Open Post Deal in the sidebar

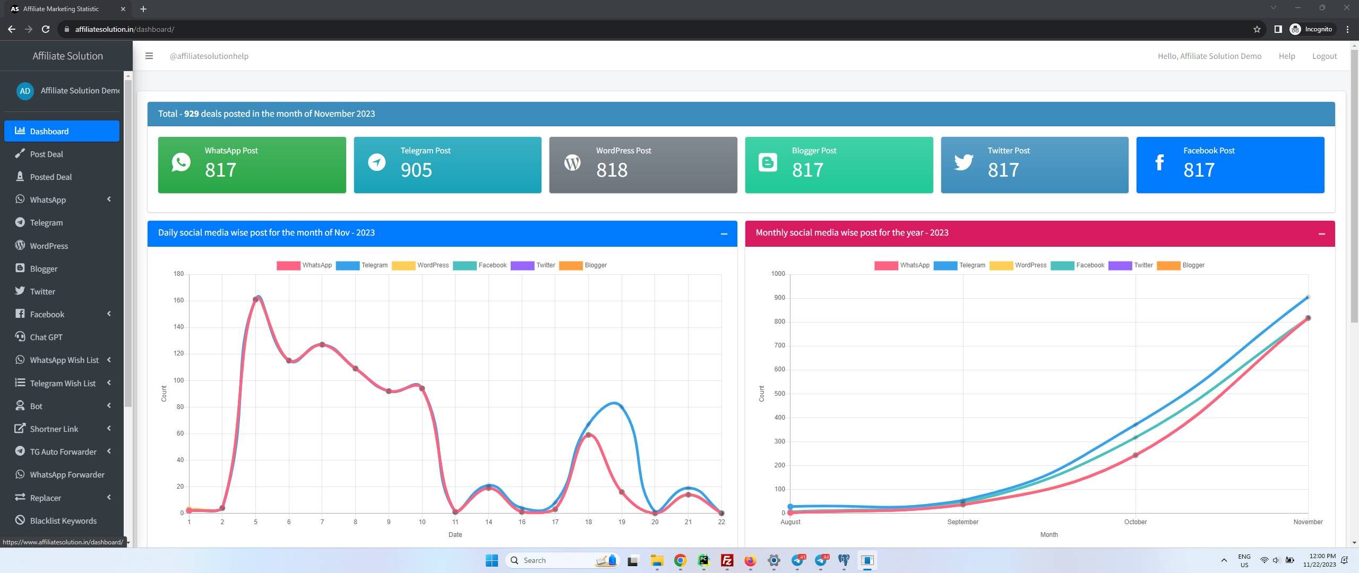point(46,154)
